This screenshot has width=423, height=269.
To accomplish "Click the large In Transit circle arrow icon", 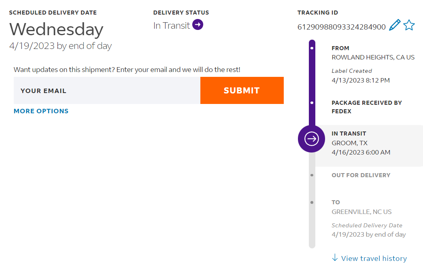I will (311, 139).
